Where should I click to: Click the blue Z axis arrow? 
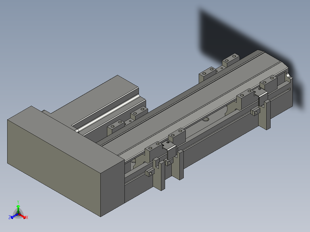(x=14, y=216)
